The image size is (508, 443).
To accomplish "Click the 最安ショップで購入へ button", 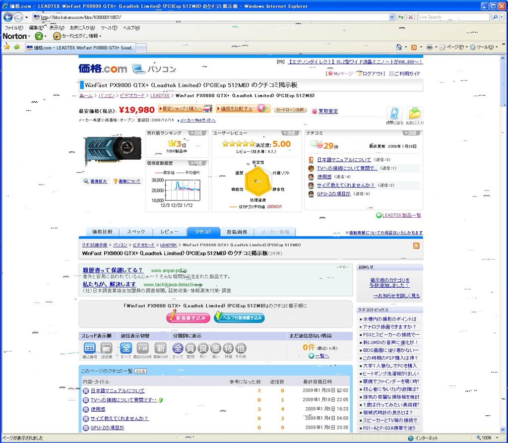I will click(186, 109).
